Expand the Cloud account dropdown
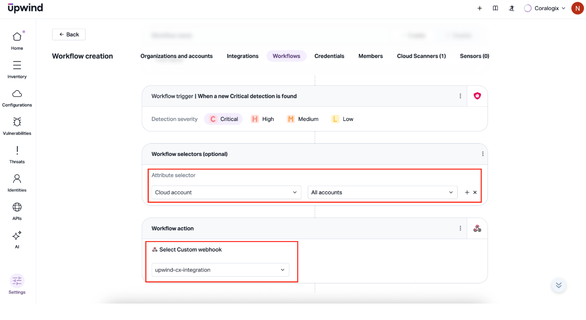The height and width of the screenshot is (320, 586). [x=226, y=192]
